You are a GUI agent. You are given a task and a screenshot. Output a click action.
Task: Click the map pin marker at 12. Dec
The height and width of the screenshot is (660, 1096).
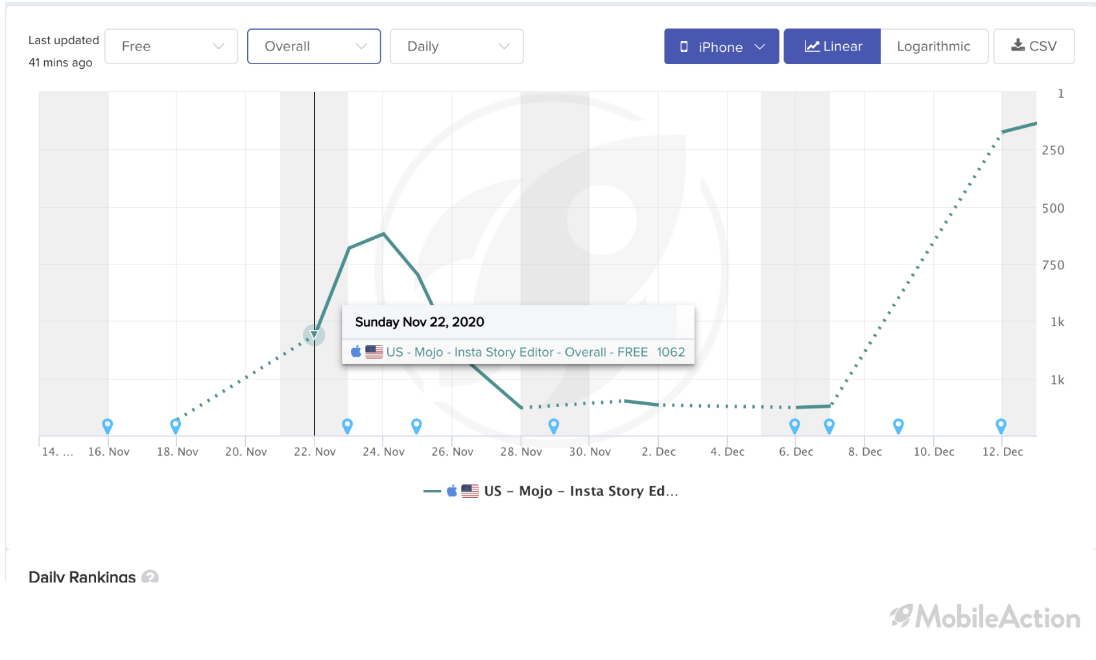pos(1001,426)
